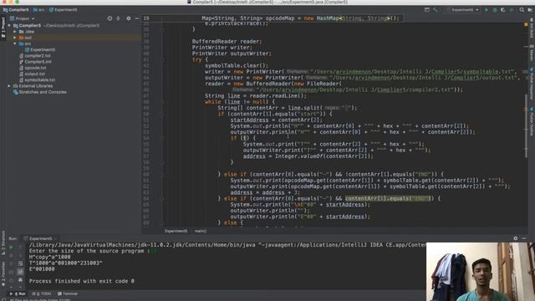
Task: Hide the Project panel with the minus icon
Action: (137, 18)
